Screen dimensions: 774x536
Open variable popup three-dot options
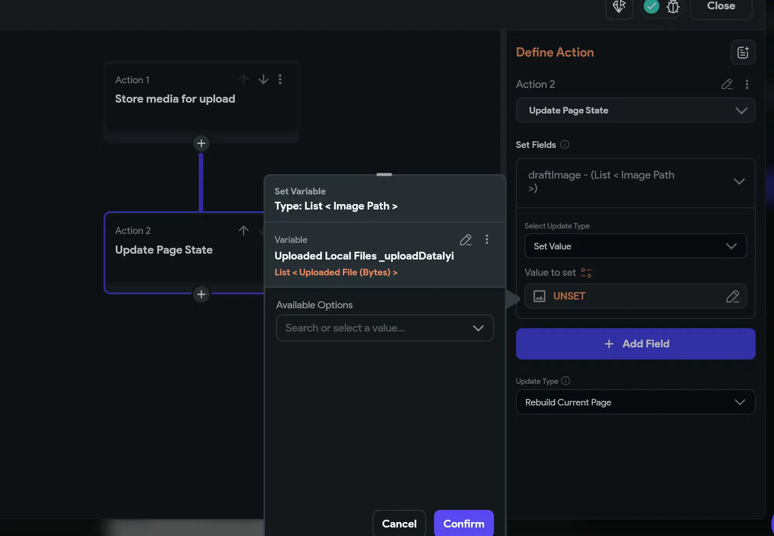[487, 240]
